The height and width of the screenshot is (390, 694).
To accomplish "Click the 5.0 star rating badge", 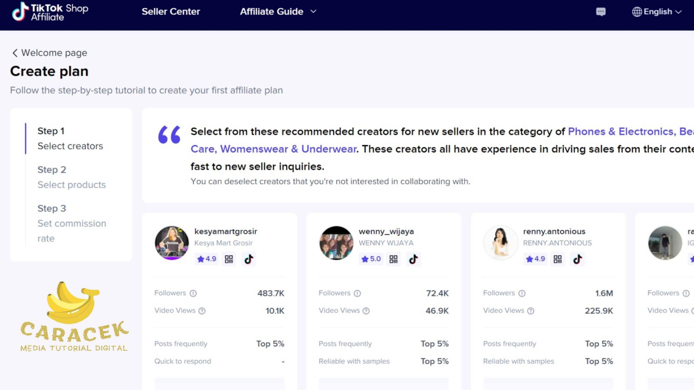I will pos(371,259).
